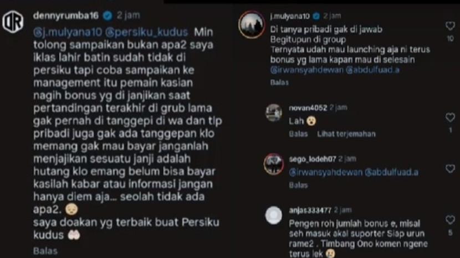Screen dimensions: 460x258
Task: Click verified badge next to dennyrumba16
Action: [108, 16]
